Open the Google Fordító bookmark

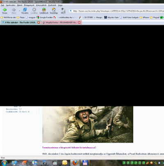click(44, 18)
